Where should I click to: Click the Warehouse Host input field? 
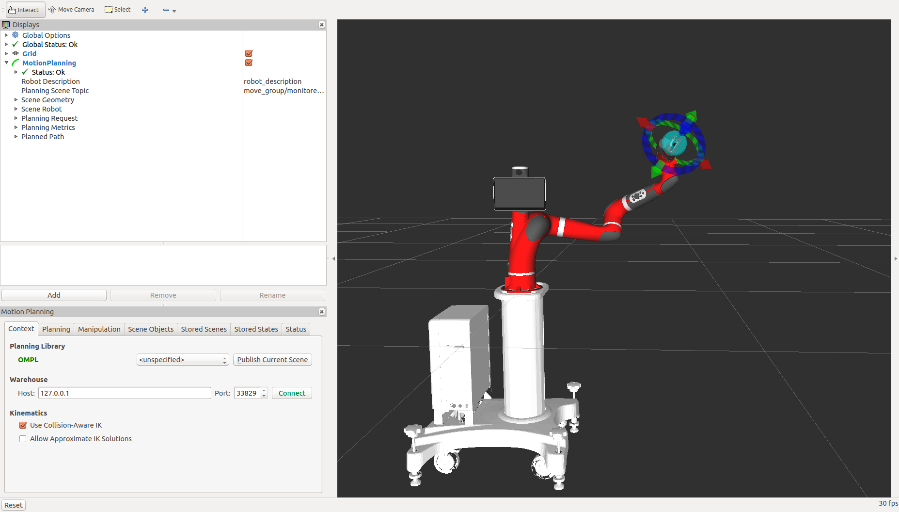[125, 393]
